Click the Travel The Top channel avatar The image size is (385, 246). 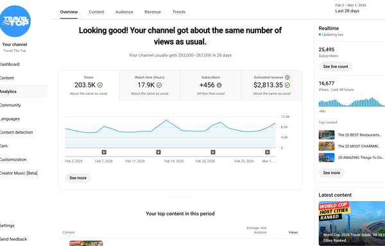pyautogui.click(x=15, y=21)
